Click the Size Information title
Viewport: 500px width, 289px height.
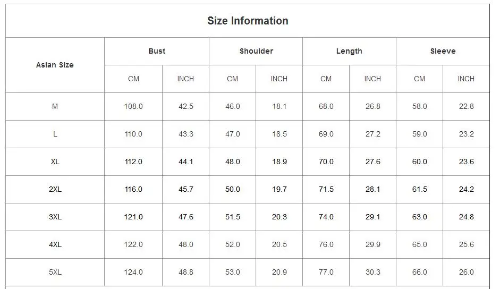(x=248, y=21)
